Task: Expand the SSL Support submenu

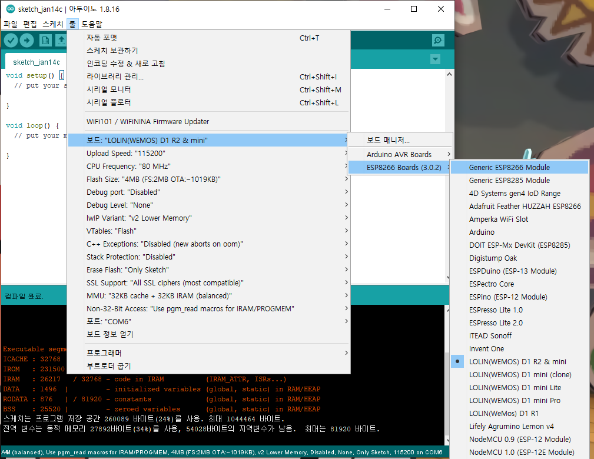Action: (209, 282)
